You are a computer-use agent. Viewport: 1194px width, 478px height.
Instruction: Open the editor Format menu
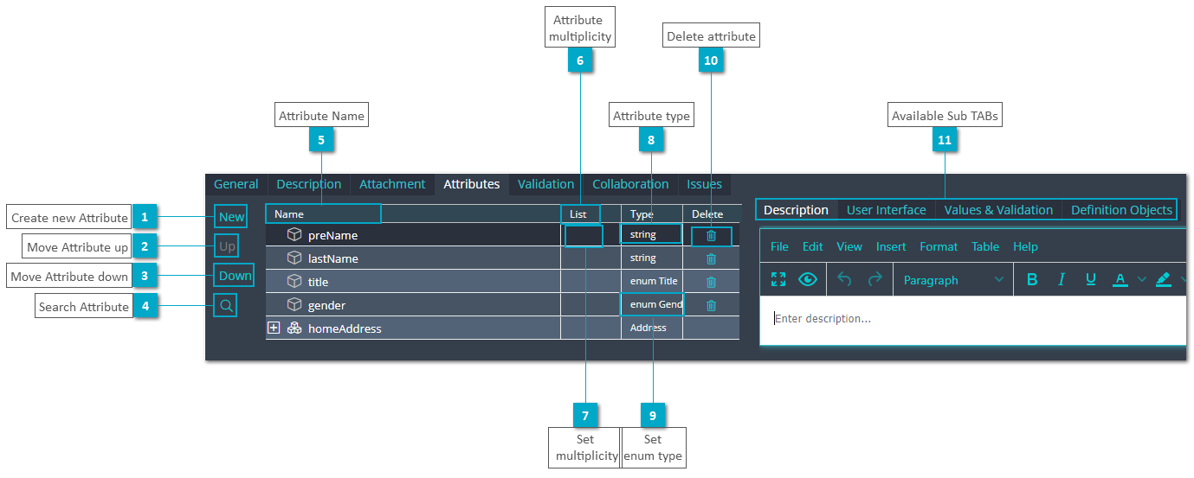pyautogui.click(x=939, y=246)
